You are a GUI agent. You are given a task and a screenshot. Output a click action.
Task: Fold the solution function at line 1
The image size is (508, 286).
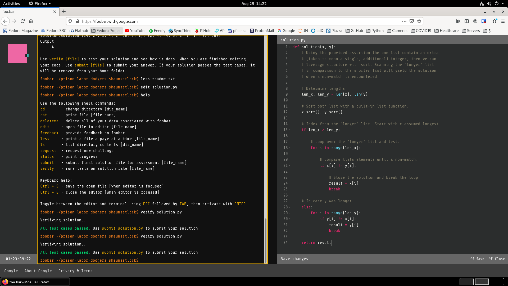[x=290, y=47]
